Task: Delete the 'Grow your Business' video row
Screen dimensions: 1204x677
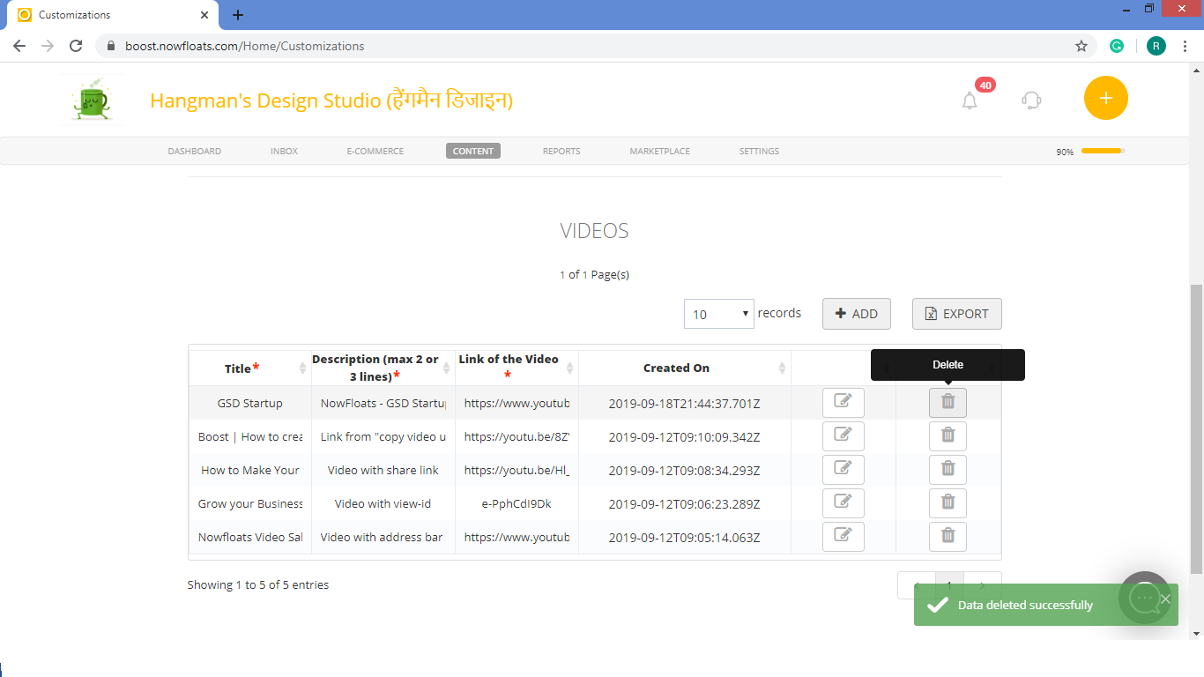Action: [x=948, y=502]
